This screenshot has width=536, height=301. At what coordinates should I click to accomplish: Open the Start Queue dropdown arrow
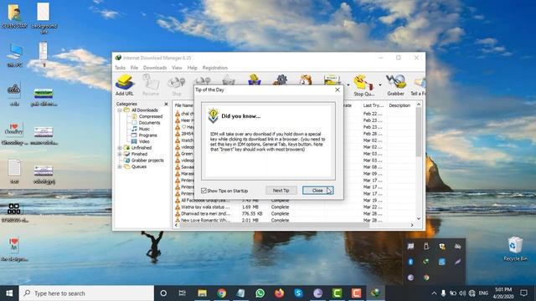tap(348, 84)
